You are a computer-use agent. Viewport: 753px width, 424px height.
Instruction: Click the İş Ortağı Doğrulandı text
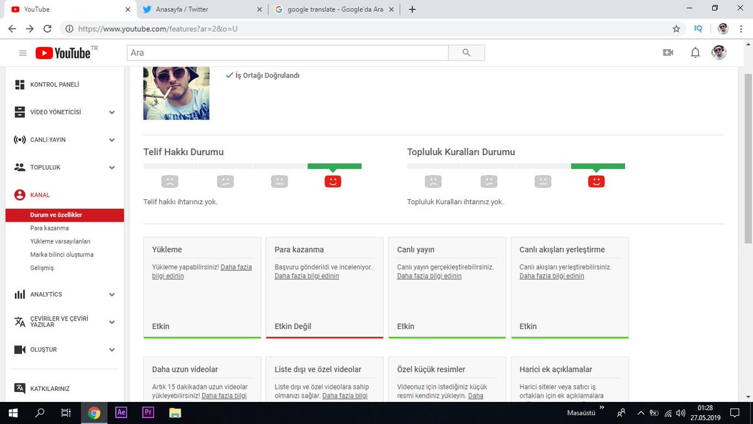pos(267,75)
